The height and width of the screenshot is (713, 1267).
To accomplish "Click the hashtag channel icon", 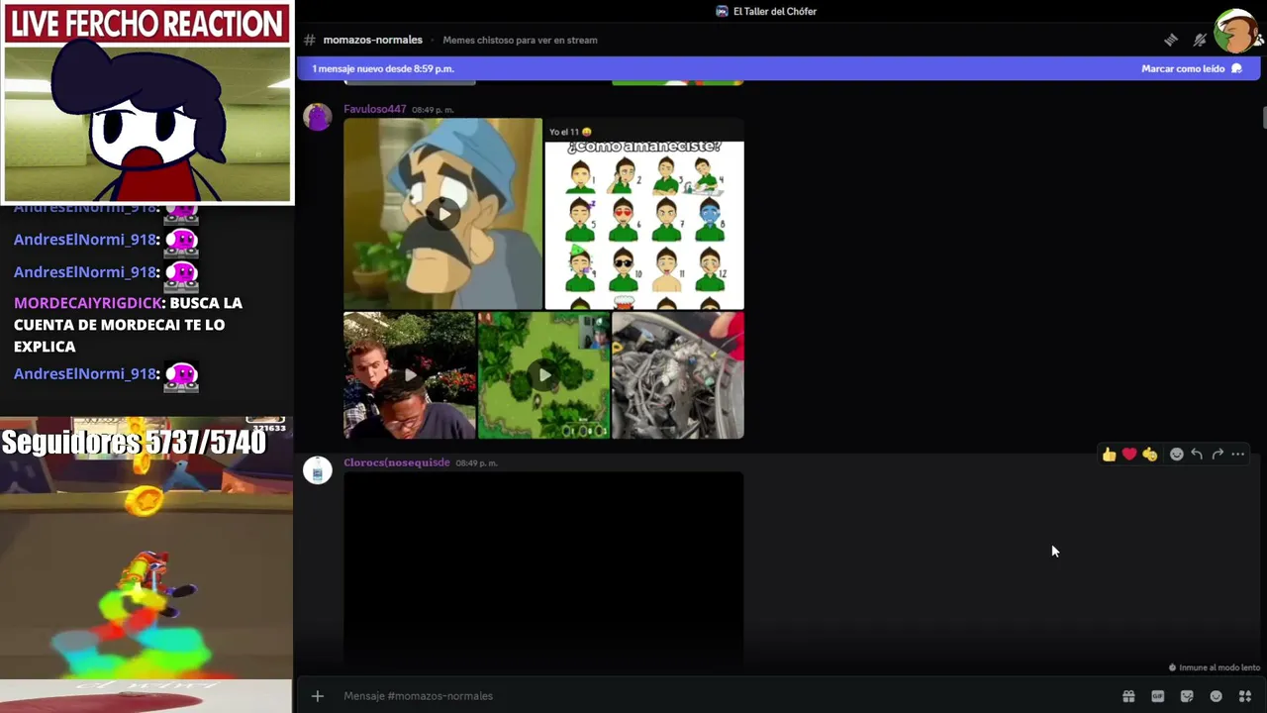I will pyautogui.click(x=310, y=40).
